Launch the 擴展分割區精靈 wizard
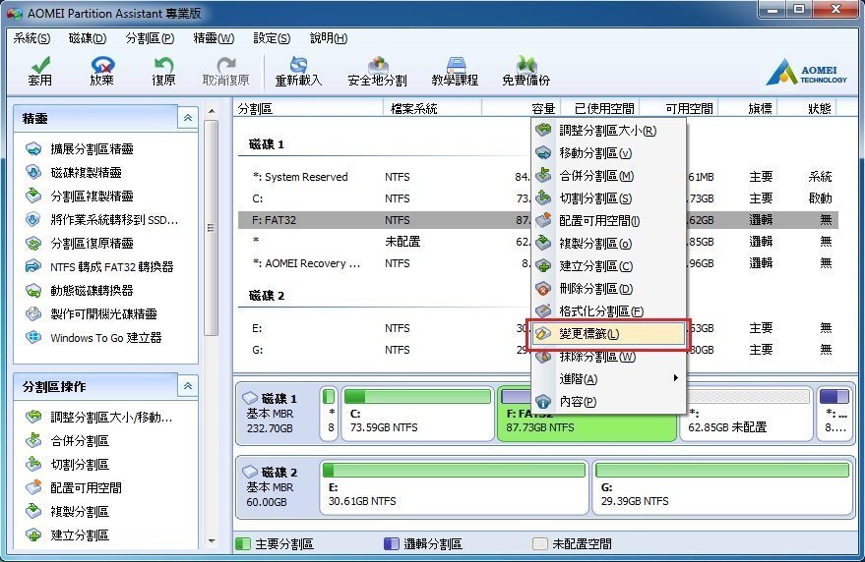865x562 pixels. click(80, 148)
